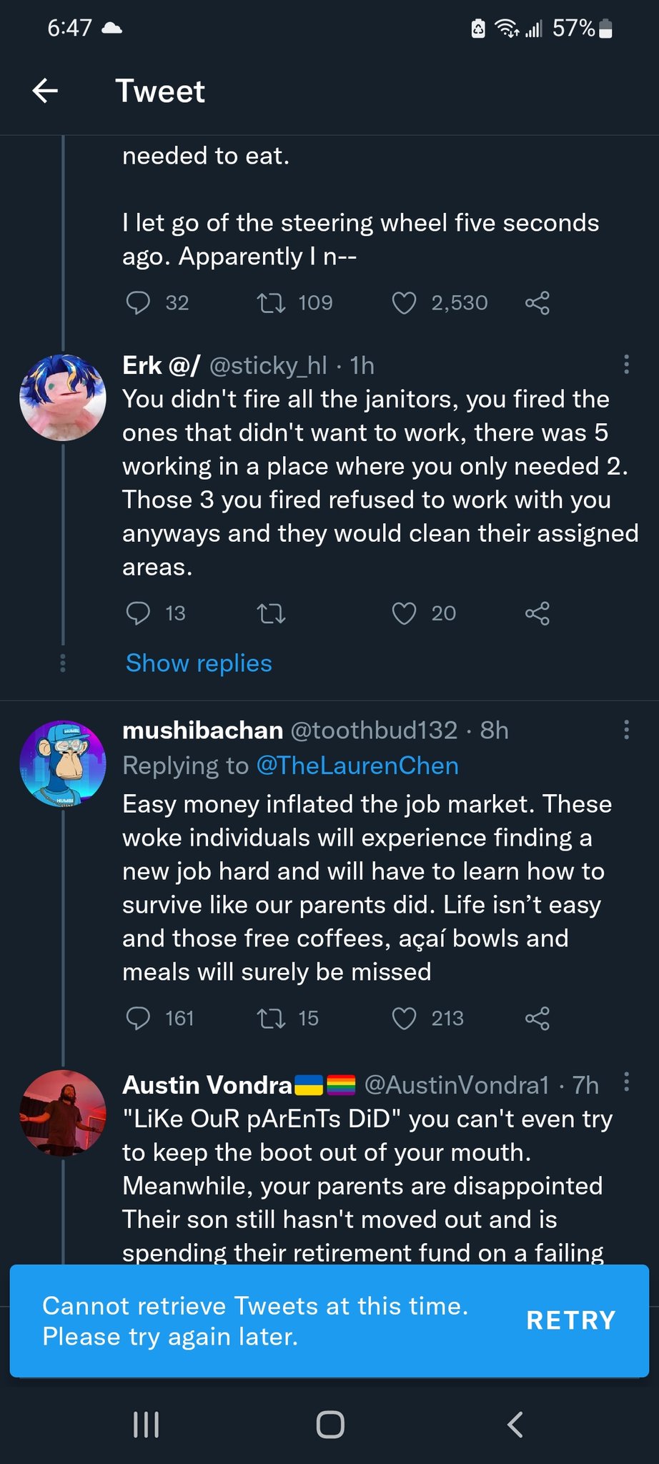Screen dimensions: 659x1464
Task: Open the @TheLaurenChen mention link
Action: (357, 766)
